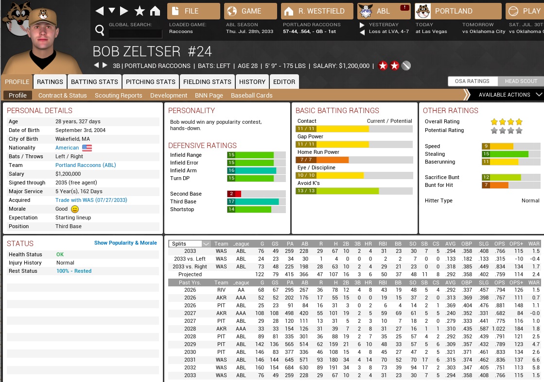The width and height of the screenshot is (544, 382).
Task: Open the Batting Stats tab
Action: point(94,82)
